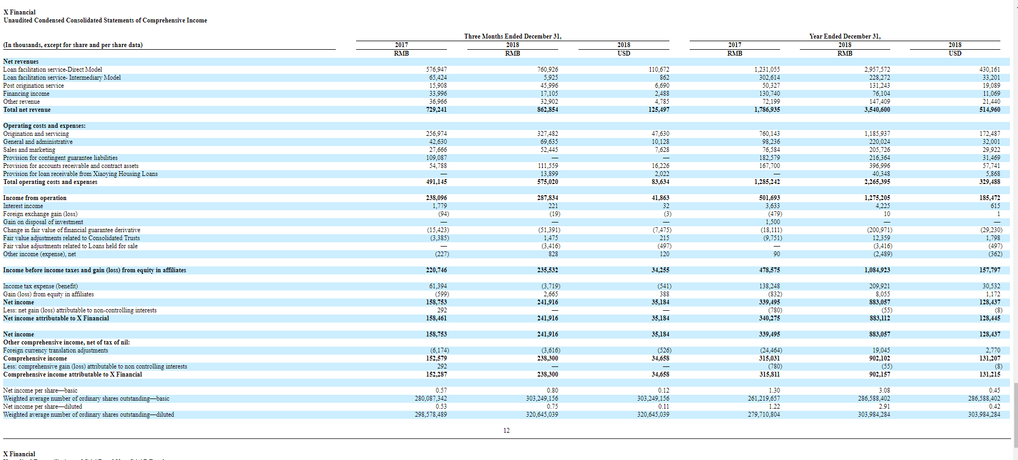Image resolution: width=1018 pixels, height=460 pixels.
Task: Select 'Income before income taxes and gain (loss)...' label
Action: 95,270
